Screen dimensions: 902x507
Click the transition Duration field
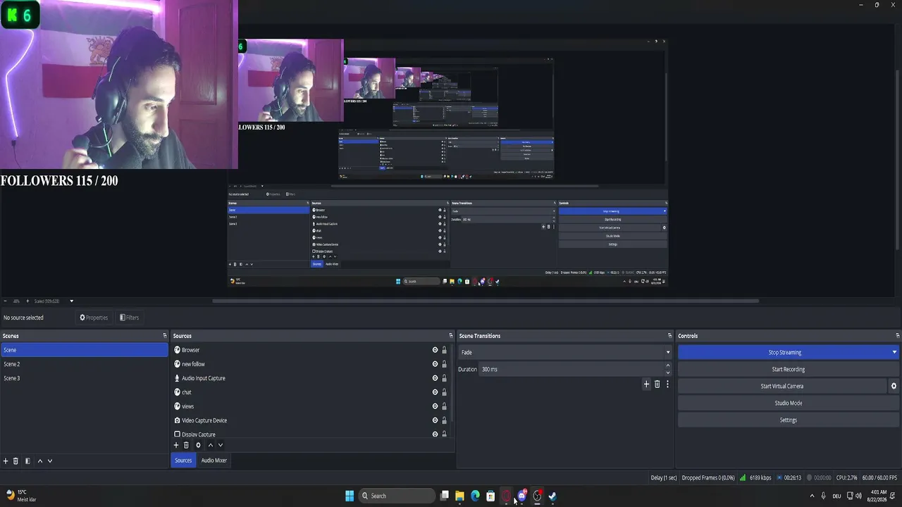click(x=571, y=369)
